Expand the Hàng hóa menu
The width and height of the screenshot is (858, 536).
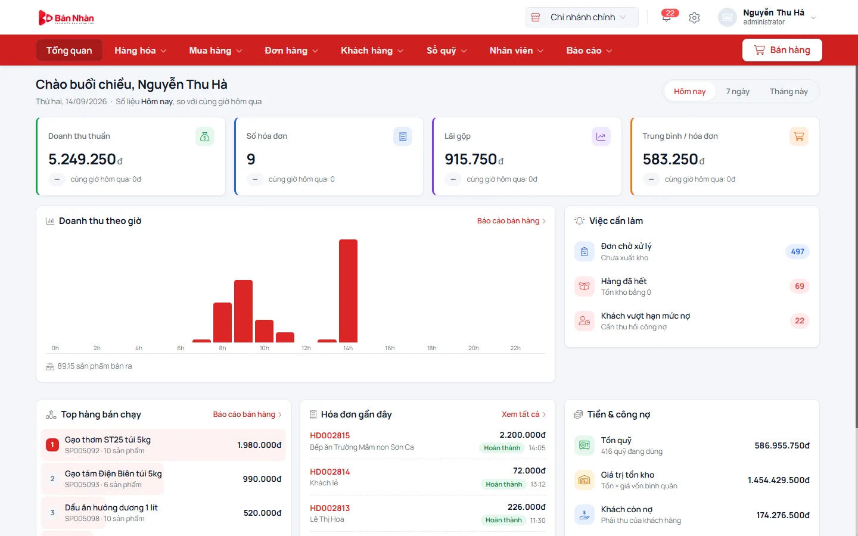click(x=141, y=51)
